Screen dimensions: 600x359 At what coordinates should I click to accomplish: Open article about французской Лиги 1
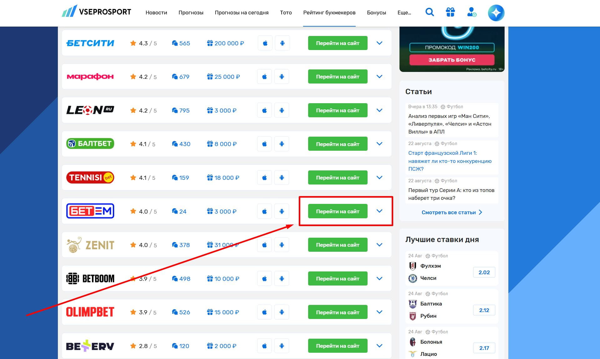coord(450,161)
